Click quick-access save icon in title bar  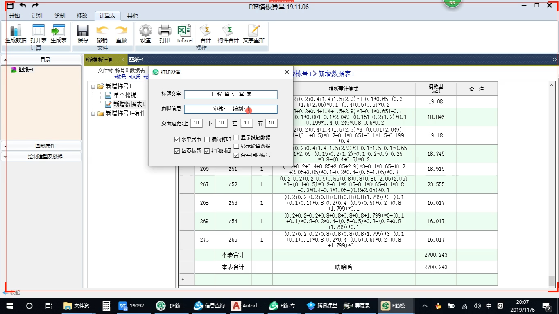pyautogui.click(x=10, y=5)
